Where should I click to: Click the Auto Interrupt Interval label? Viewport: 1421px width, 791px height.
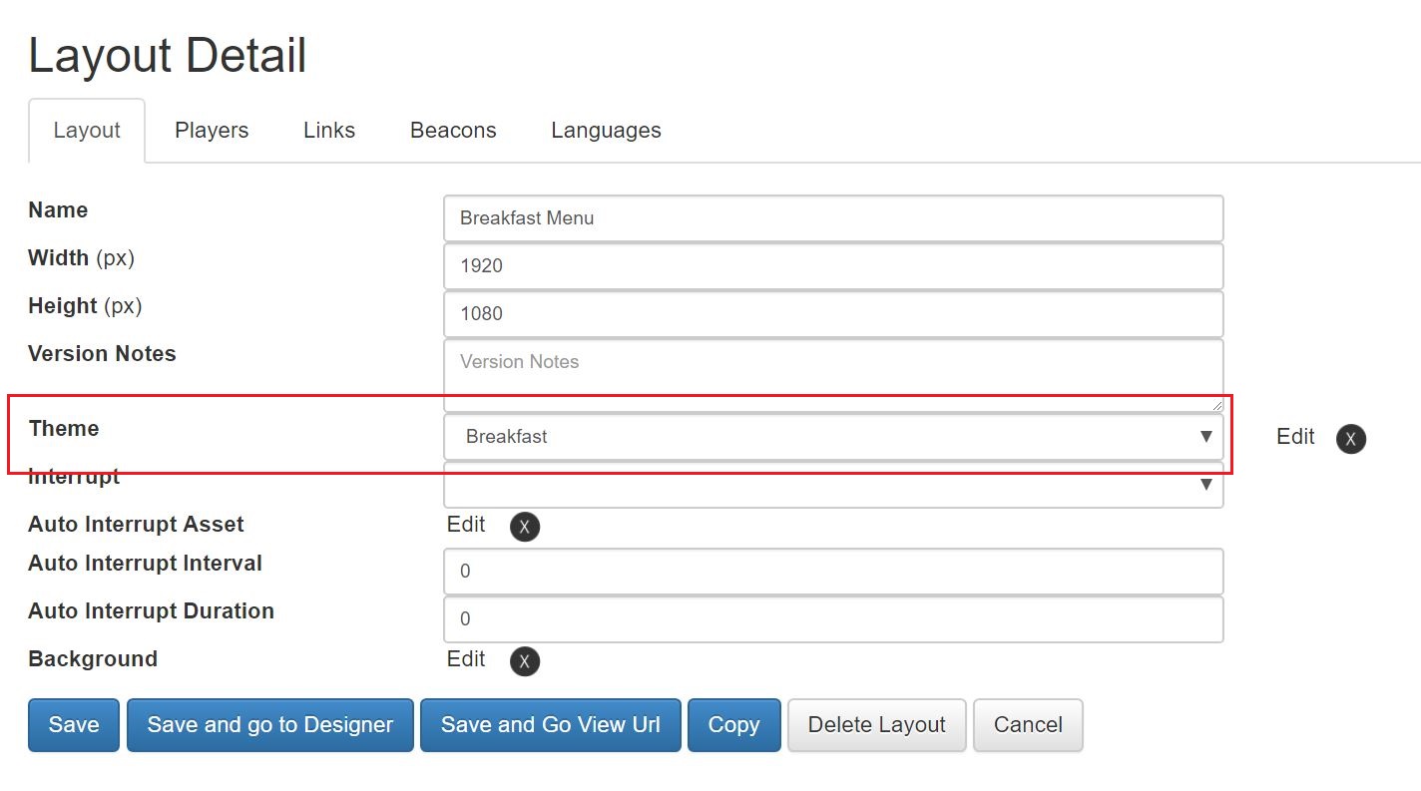pos(145,564)
